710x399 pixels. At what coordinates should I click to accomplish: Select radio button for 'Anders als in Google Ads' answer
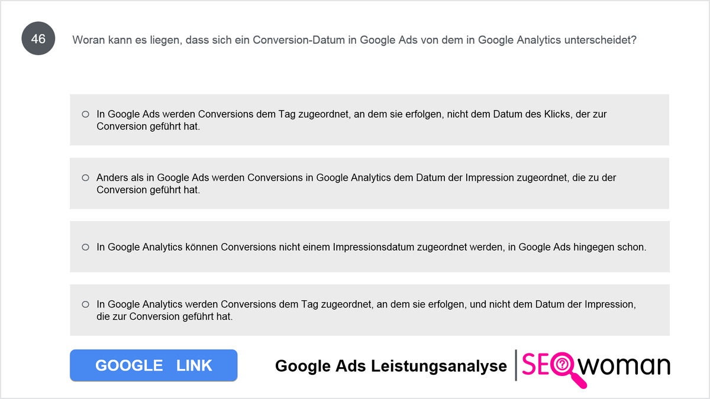tap(85, 177)
